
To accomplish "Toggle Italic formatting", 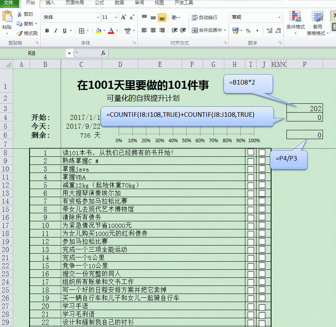I will [x=56, y=31].
